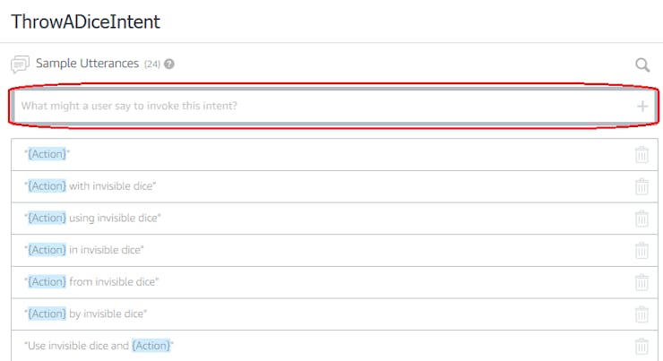Delete "{Action} from invisible dice" utterance

(641, 282)
